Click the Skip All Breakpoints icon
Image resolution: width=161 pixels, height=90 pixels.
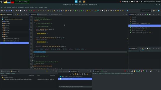point(80,74)
